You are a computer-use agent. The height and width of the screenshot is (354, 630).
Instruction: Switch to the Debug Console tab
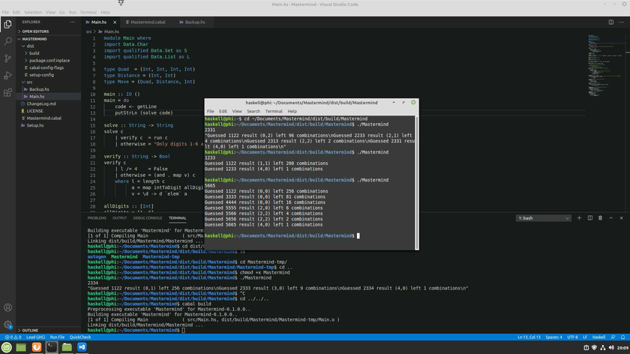(x=148, y=217)
